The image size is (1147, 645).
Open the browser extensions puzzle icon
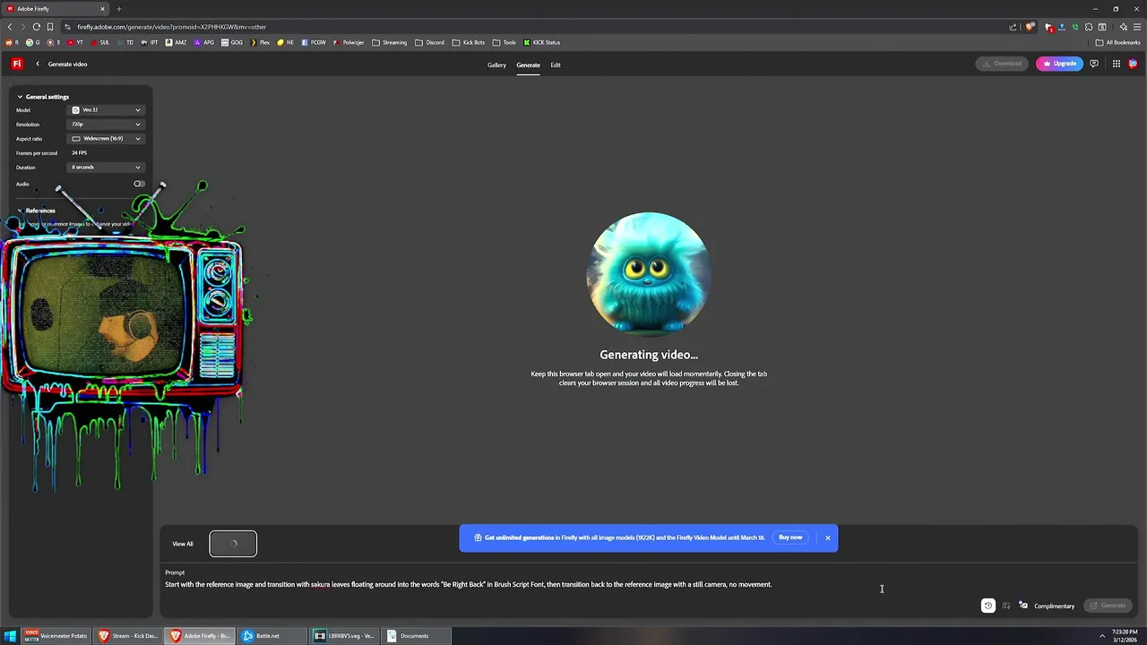pyautogui.click(x=1089, y=27)
